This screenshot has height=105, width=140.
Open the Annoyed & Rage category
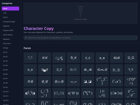click(10, 22)
